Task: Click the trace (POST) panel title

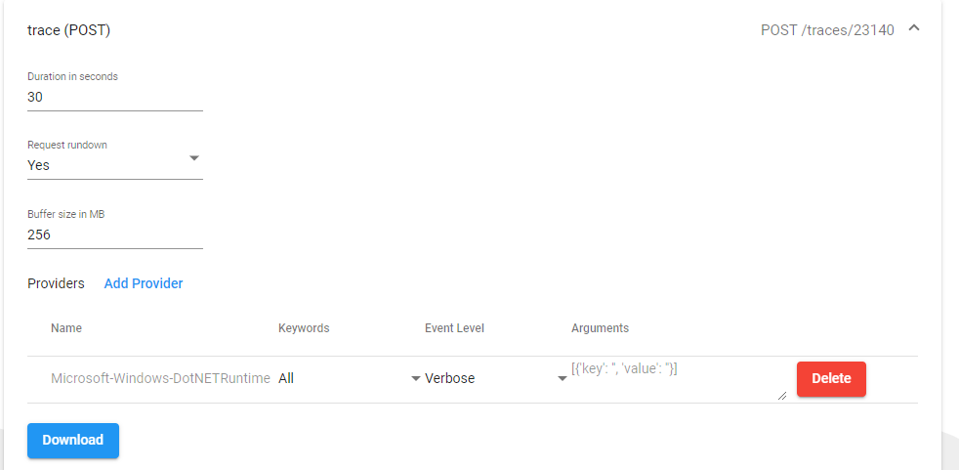Action: coord(68,30)
